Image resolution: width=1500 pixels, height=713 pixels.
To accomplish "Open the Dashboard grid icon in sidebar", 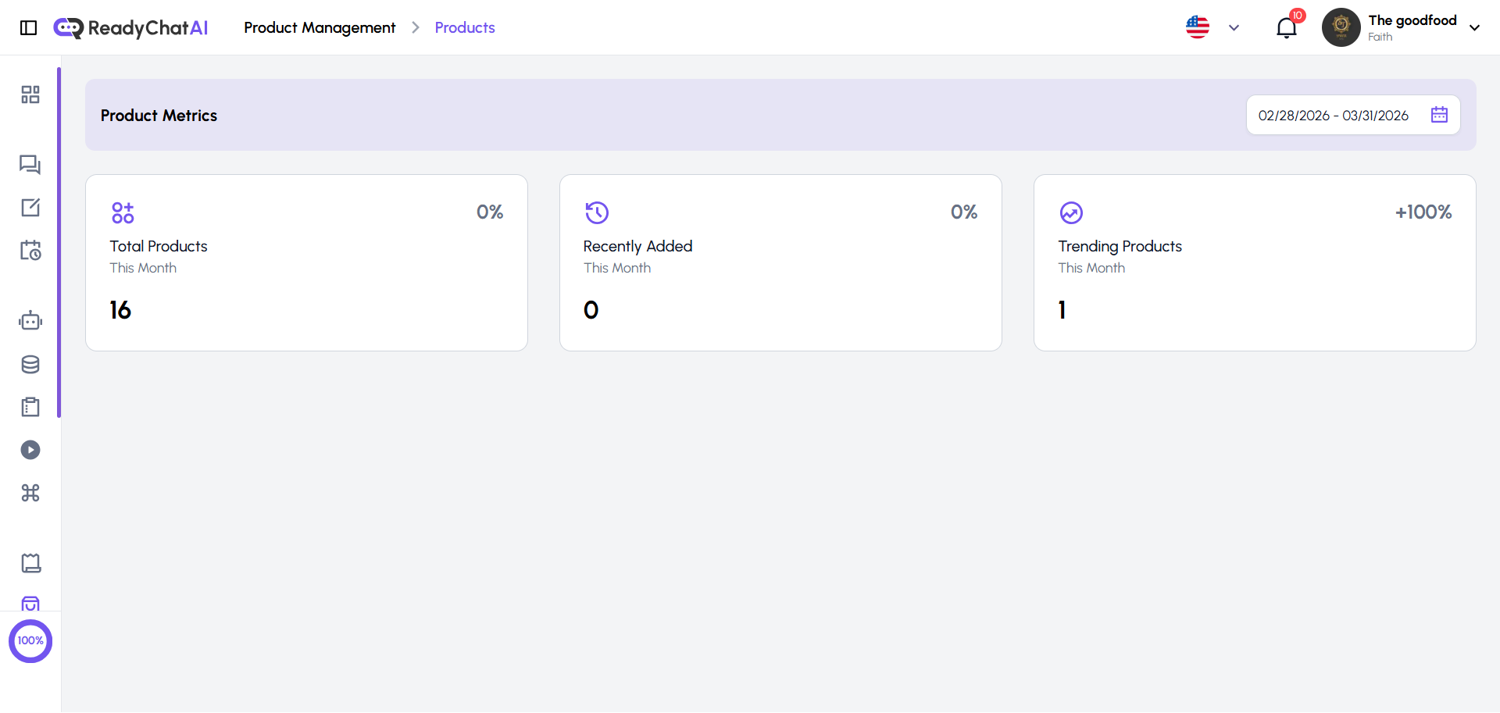I will click(30, 94).
